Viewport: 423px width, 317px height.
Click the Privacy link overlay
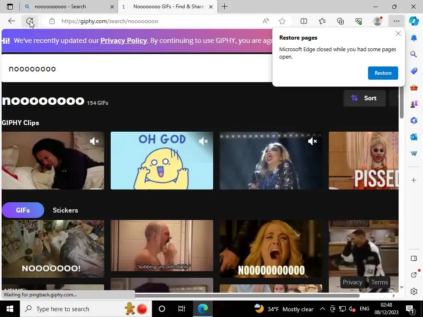click(x=352, y=282)
